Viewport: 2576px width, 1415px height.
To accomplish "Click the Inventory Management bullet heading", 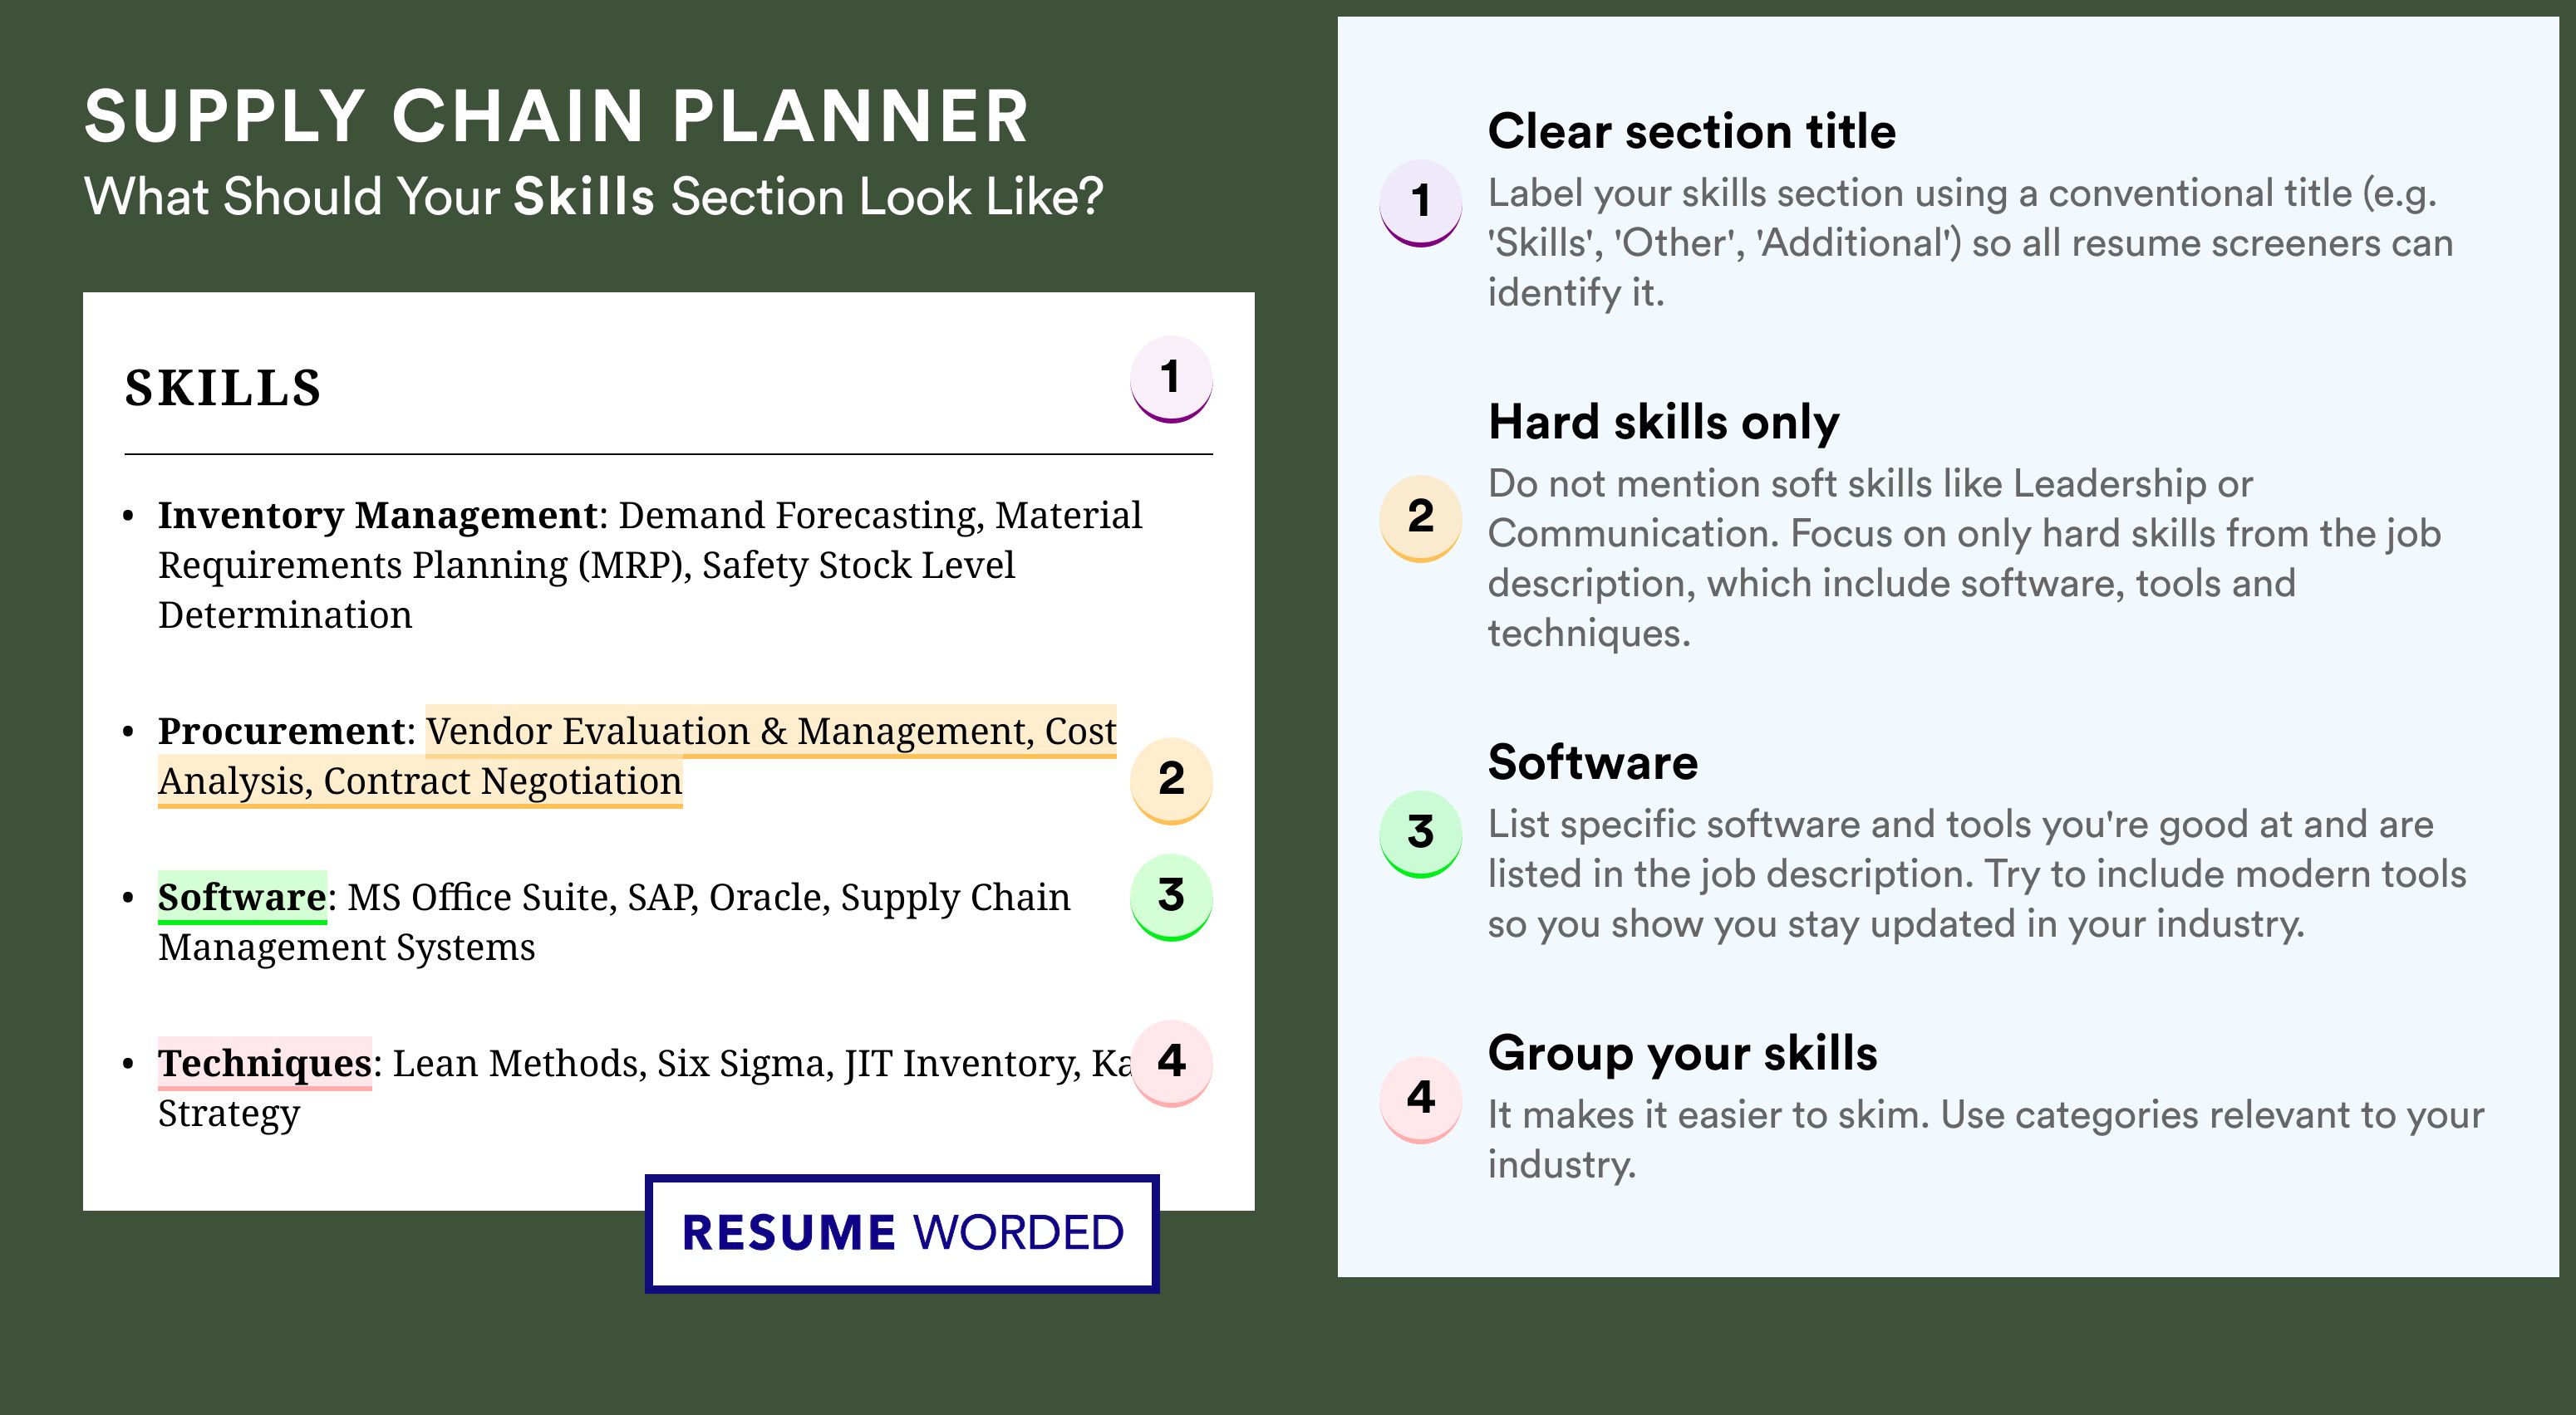I will click(377, 516).
